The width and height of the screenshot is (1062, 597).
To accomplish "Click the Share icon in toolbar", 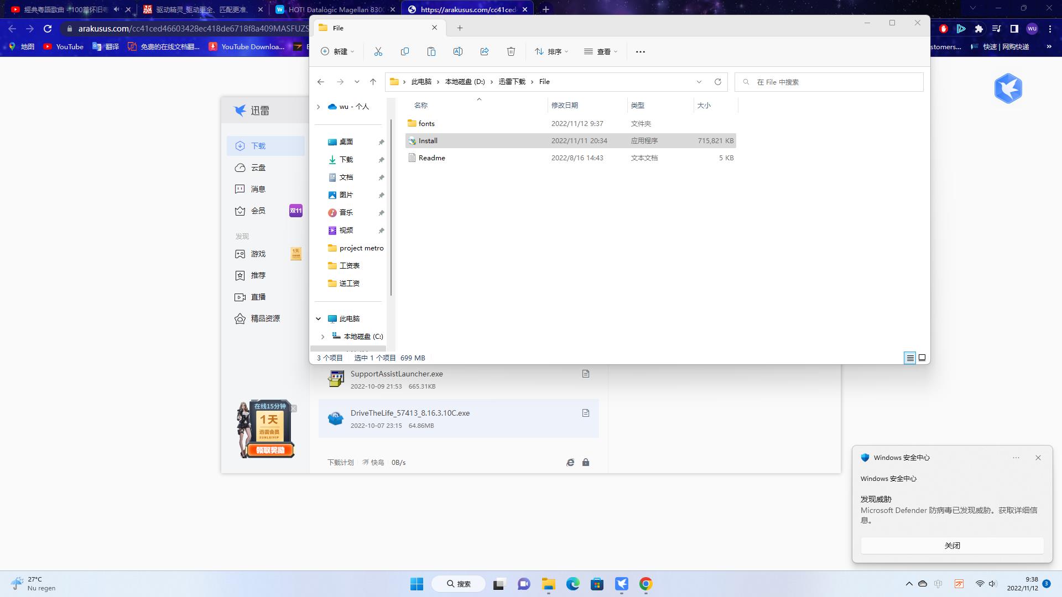I will coord(485,51).
